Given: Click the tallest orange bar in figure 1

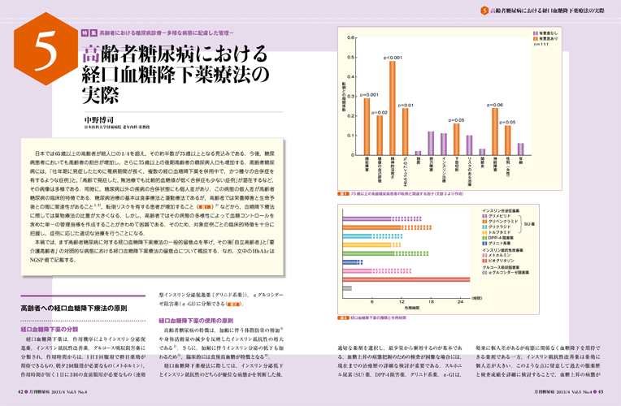Looking at the screenshot, I should click(392, 108).
